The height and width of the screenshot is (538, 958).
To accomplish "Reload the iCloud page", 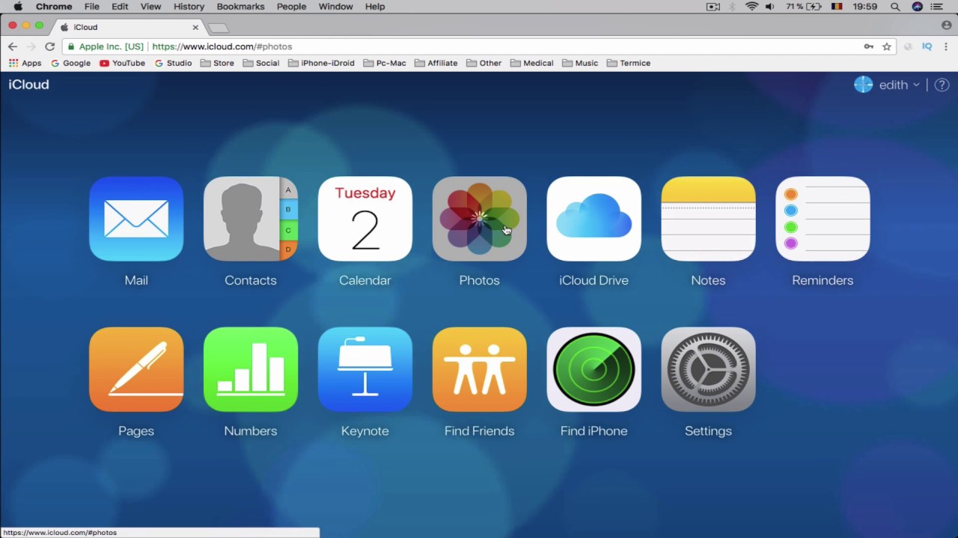I will (x=49, y=46).
